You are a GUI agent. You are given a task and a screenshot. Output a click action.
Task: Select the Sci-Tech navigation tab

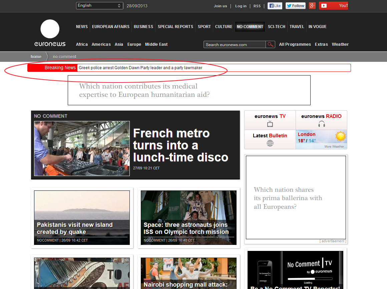tap(276, 27)
